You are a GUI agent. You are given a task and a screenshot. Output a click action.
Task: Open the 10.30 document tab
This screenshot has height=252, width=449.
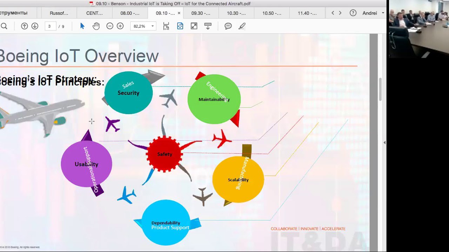click(236, 13)
